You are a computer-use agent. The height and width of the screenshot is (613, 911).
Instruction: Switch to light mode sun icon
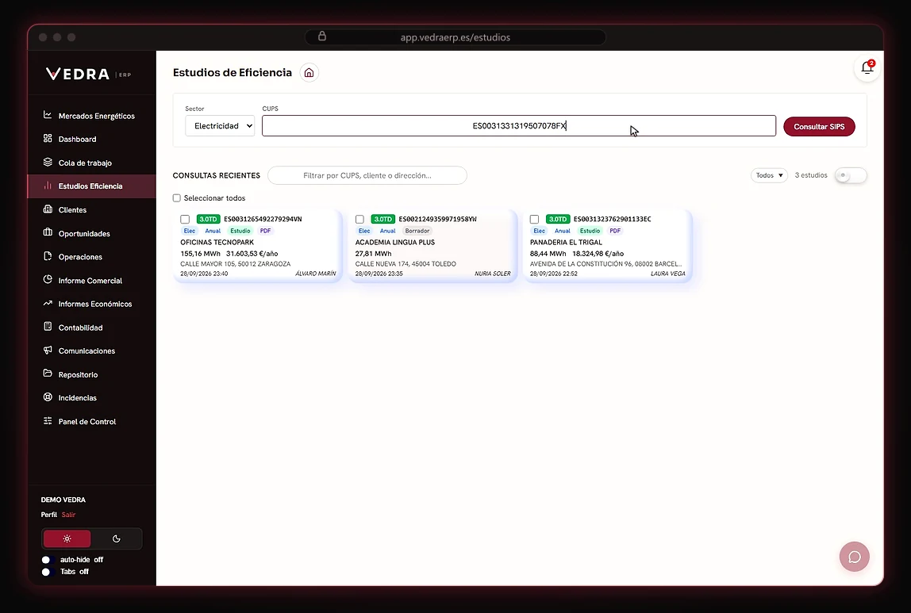(67, 538)
